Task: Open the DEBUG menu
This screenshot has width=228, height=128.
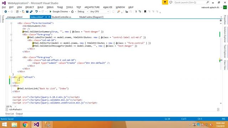Action: tap(50, 7)
